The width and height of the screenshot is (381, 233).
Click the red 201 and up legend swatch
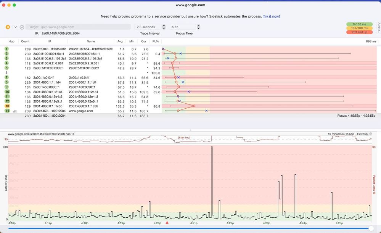pyautogui.click(x=359, y=32)
